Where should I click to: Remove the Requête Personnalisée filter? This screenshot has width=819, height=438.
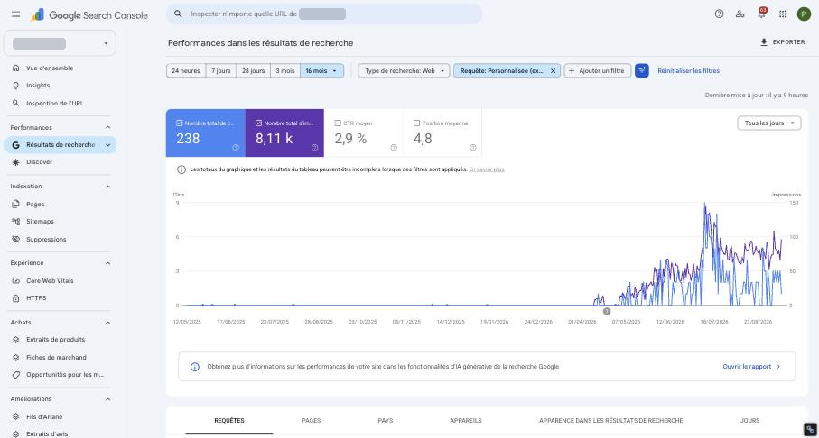pos(554,71)
